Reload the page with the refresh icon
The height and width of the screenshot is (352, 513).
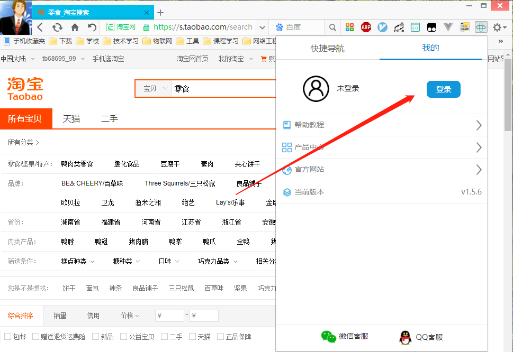tap(57, 27)
